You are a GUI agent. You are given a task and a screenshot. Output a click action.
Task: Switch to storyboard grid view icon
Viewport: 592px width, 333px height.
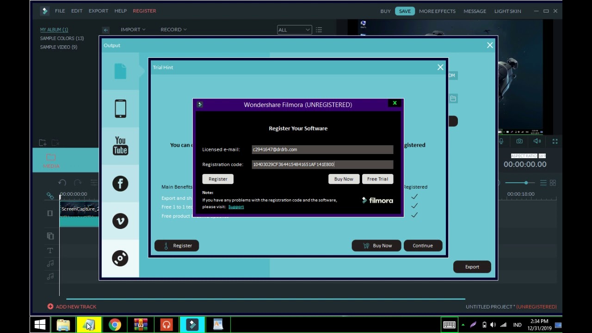point(553,183)
